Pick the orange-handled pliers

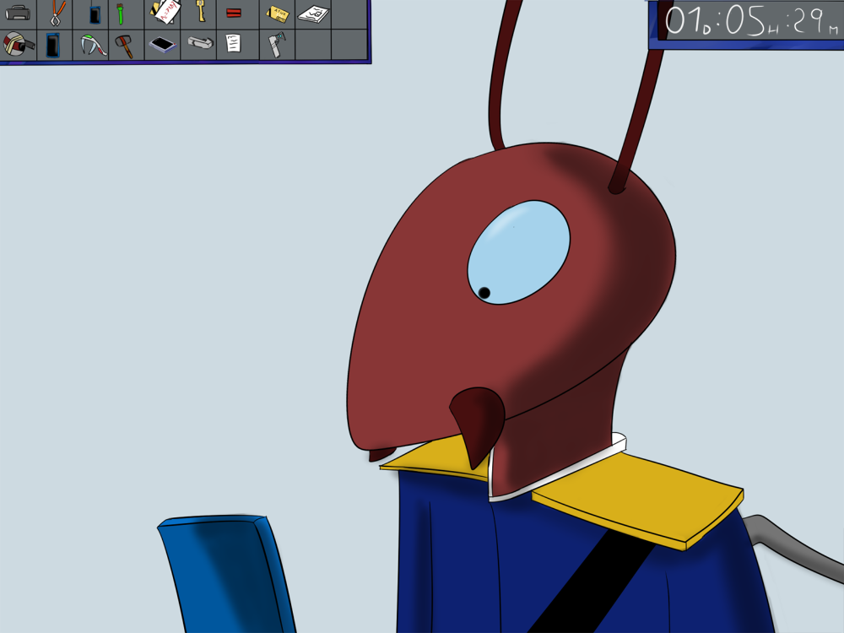[x=57, y=13]
